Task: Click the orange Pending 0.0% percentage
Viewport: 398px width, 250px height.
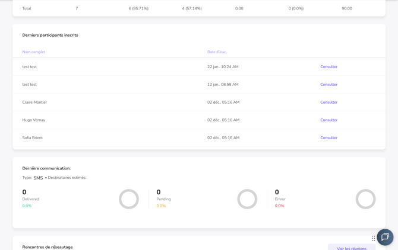Action: [161, 206]
